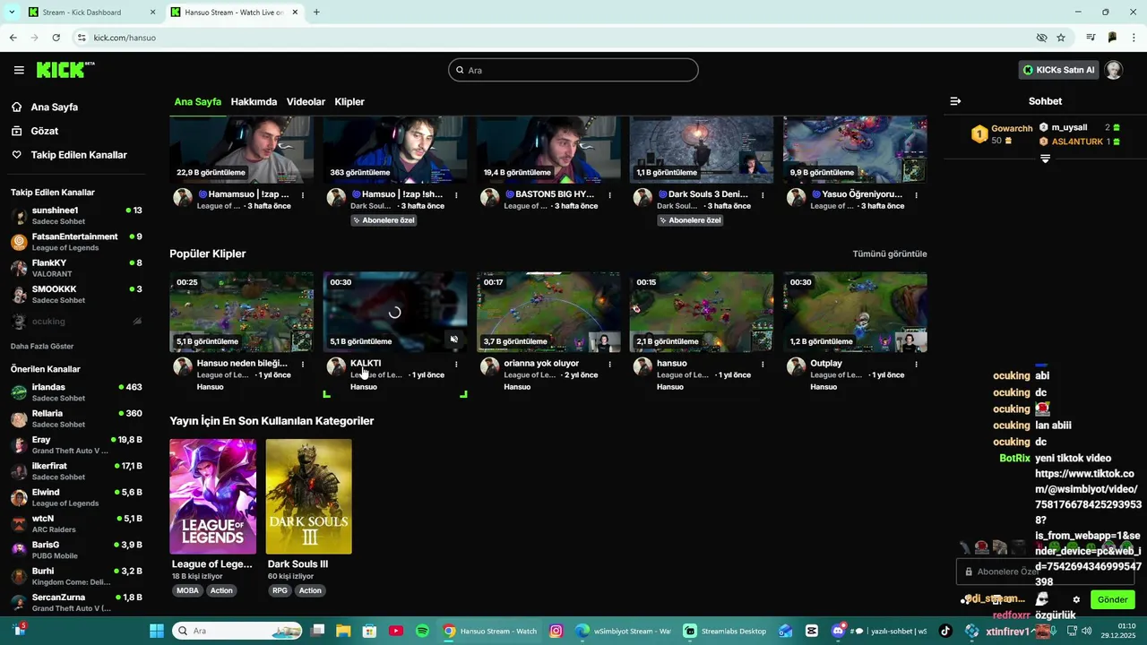Expand the gift leaderboard arrow

pos(1045,159)
